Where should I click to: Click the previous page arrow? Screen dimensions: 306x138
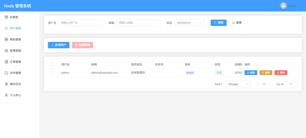(257, 84)
